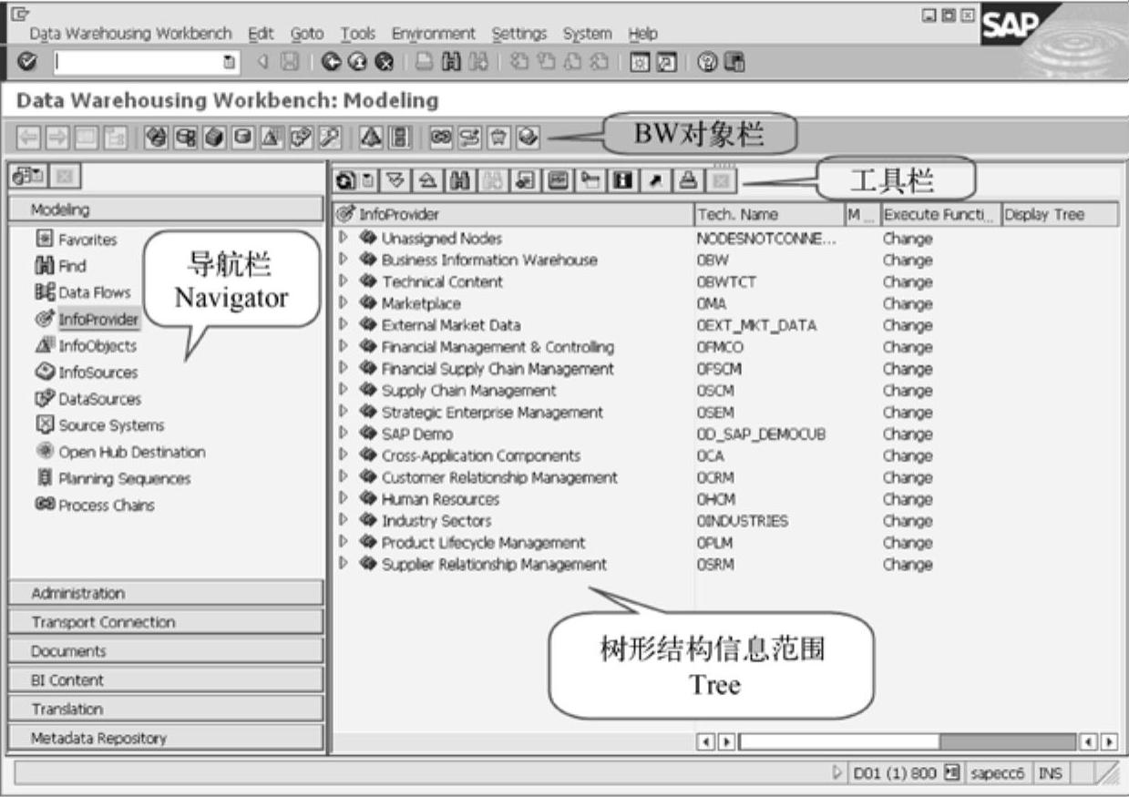The width and height of the screenshot is (1129, 797).
Task: Open the small dropdown beside refresh tree icon
Action: [368, 181]
